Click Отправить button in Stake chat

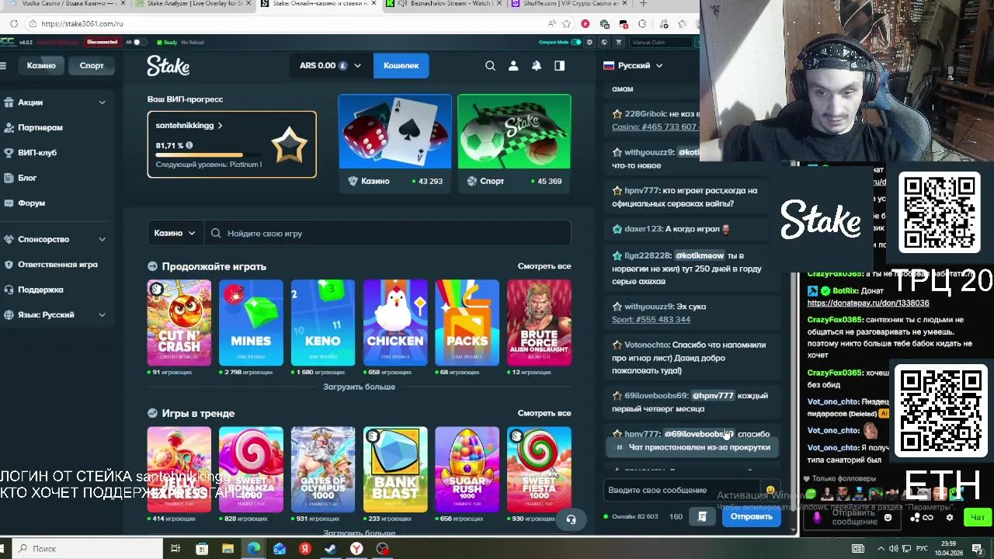(751, 516)
